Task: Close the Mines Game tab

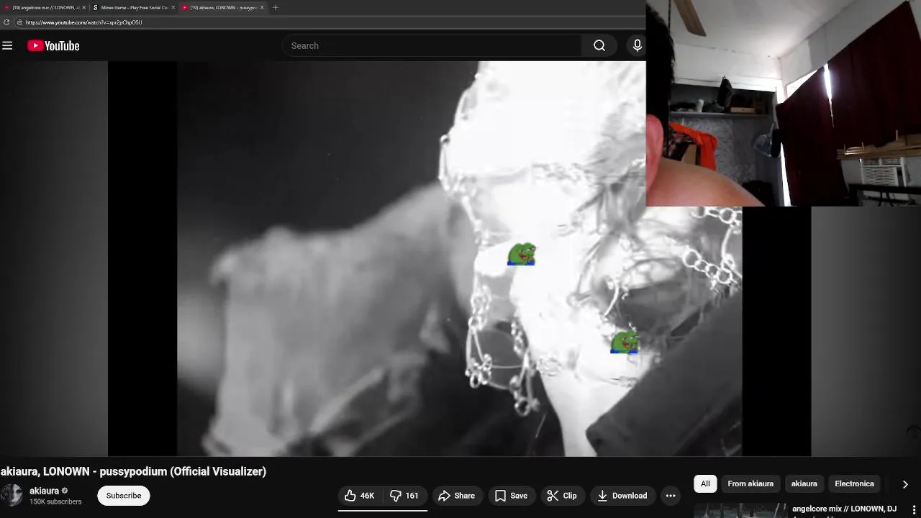Action: 173,7
